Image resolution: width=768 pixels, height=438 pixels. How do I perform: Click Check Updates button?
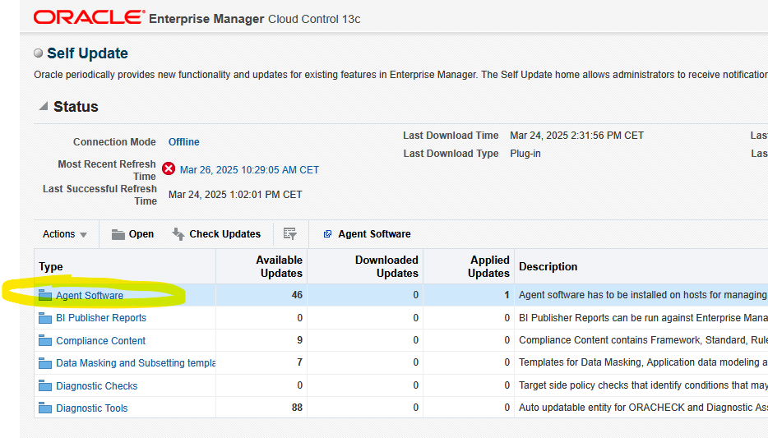(x=216, y=234)
